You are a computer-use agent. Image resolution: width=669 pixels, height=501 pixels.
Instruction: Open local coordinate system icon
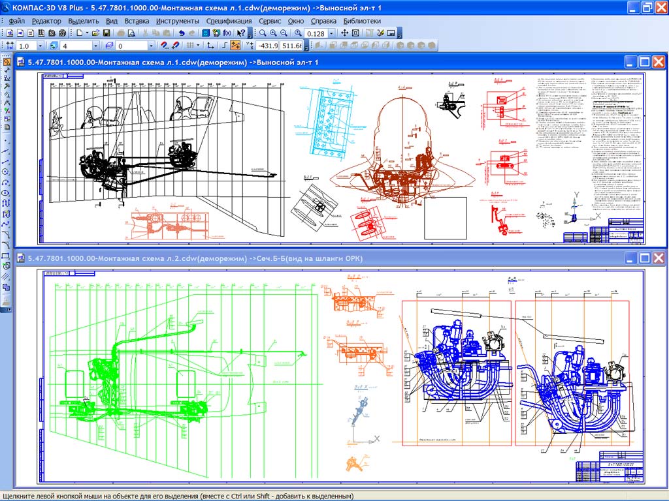point(210,45)
